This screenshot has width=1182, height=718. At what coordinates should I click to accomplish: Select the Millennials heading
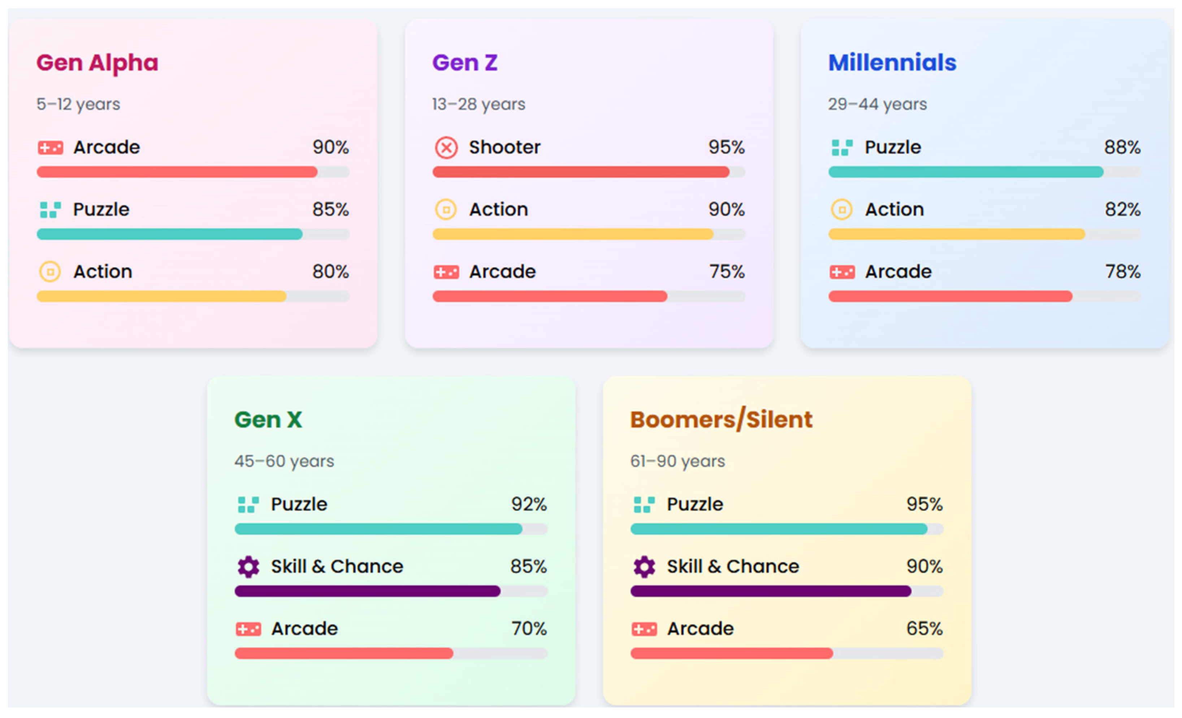(x=892, y=63)
